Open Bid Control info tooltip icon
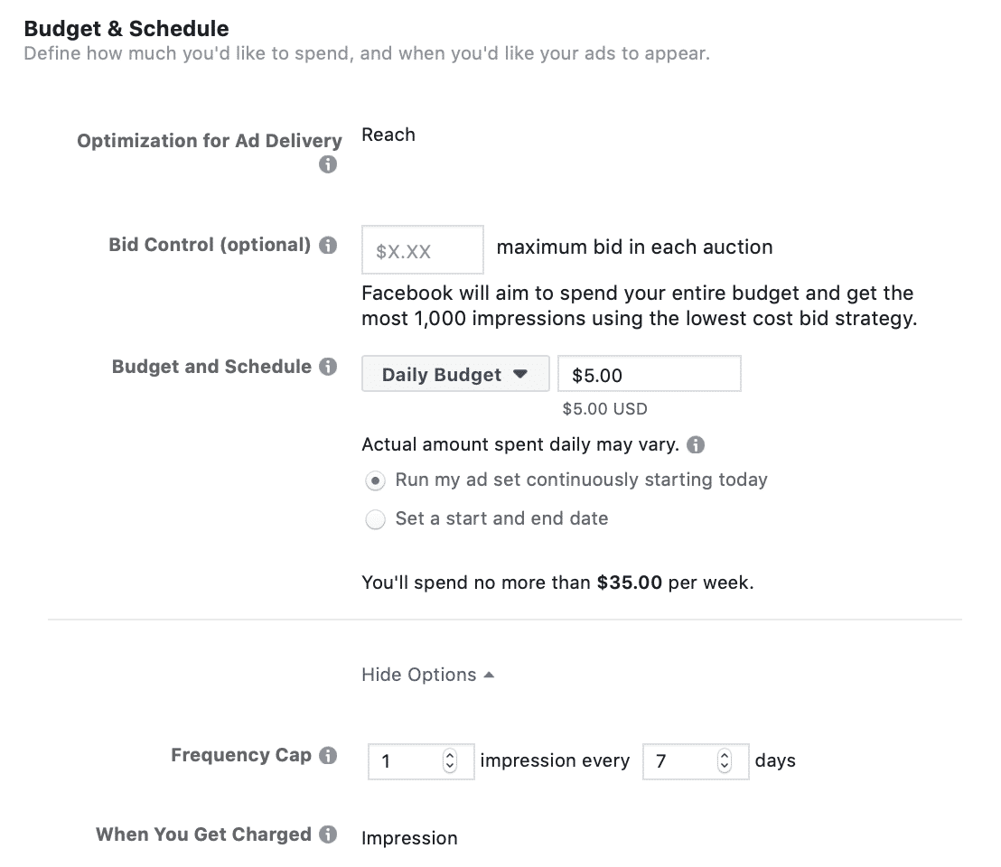This screenshot has width=1001, height=867. click(328, 245)
